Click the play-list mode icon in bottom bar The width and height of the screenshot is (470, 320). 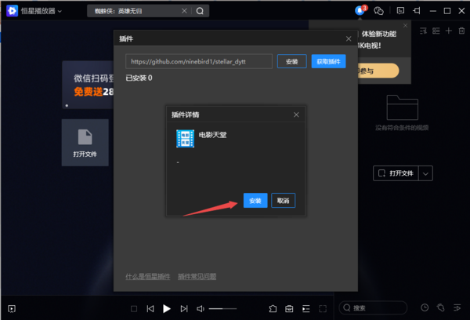click(x=305, y=308)
